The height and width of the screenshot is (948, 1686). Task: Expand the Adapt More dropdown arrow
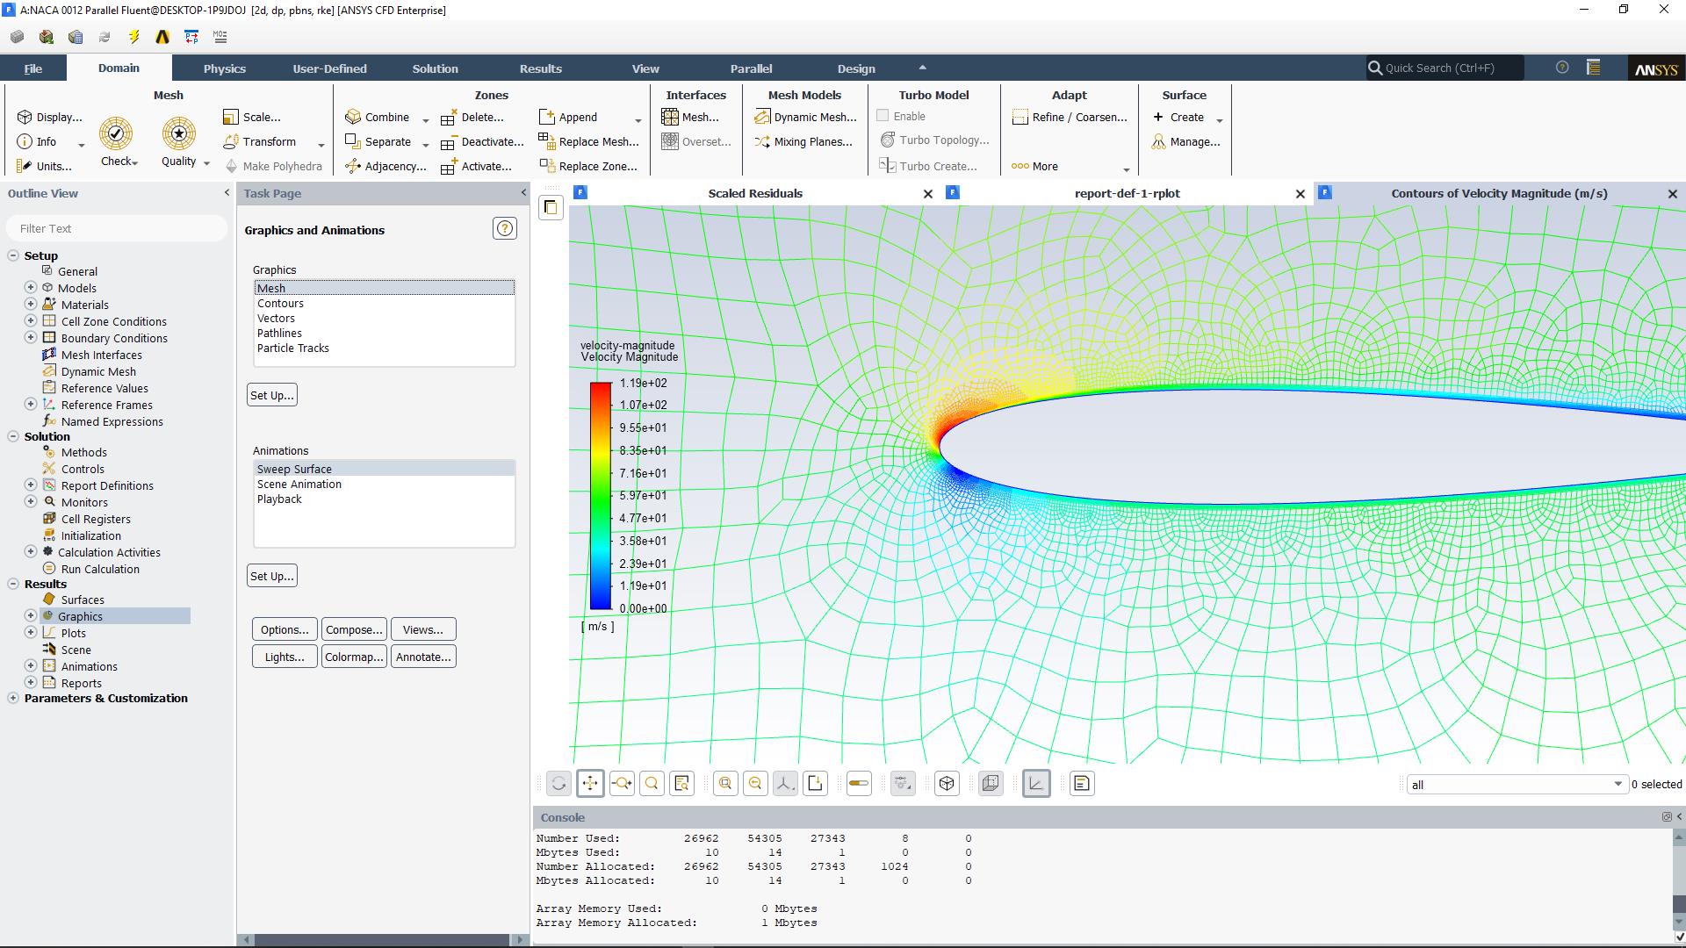coord(1127,169)
